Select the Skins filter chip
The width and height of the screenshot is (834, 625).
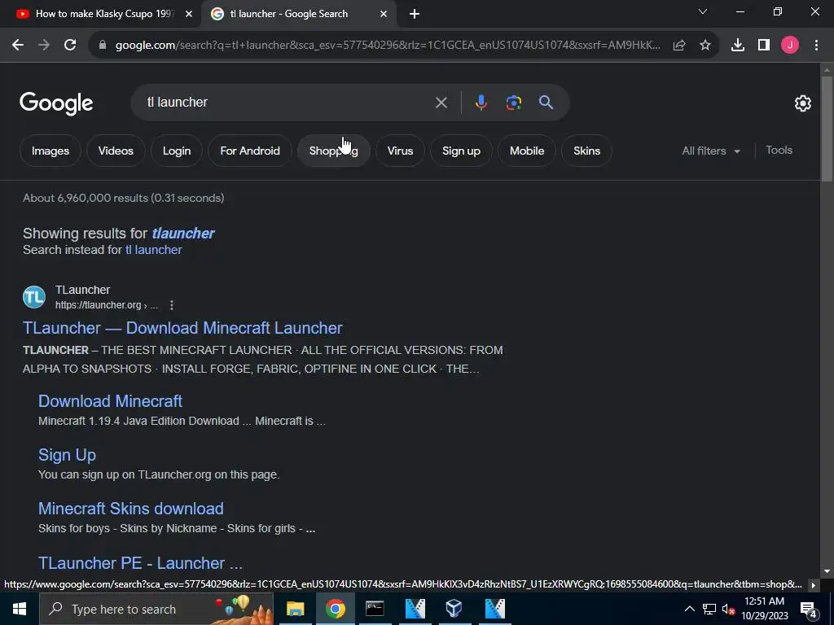586,151
